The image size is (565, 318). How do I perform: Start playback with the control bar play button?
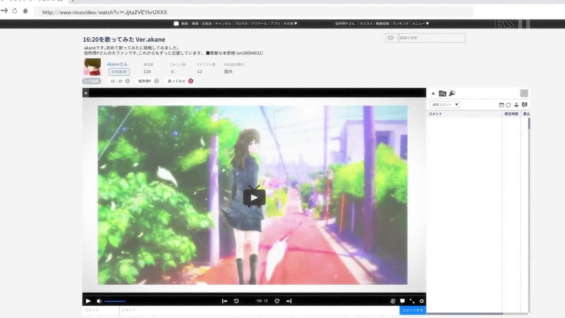pyautogui.click(x=88, y=301)
